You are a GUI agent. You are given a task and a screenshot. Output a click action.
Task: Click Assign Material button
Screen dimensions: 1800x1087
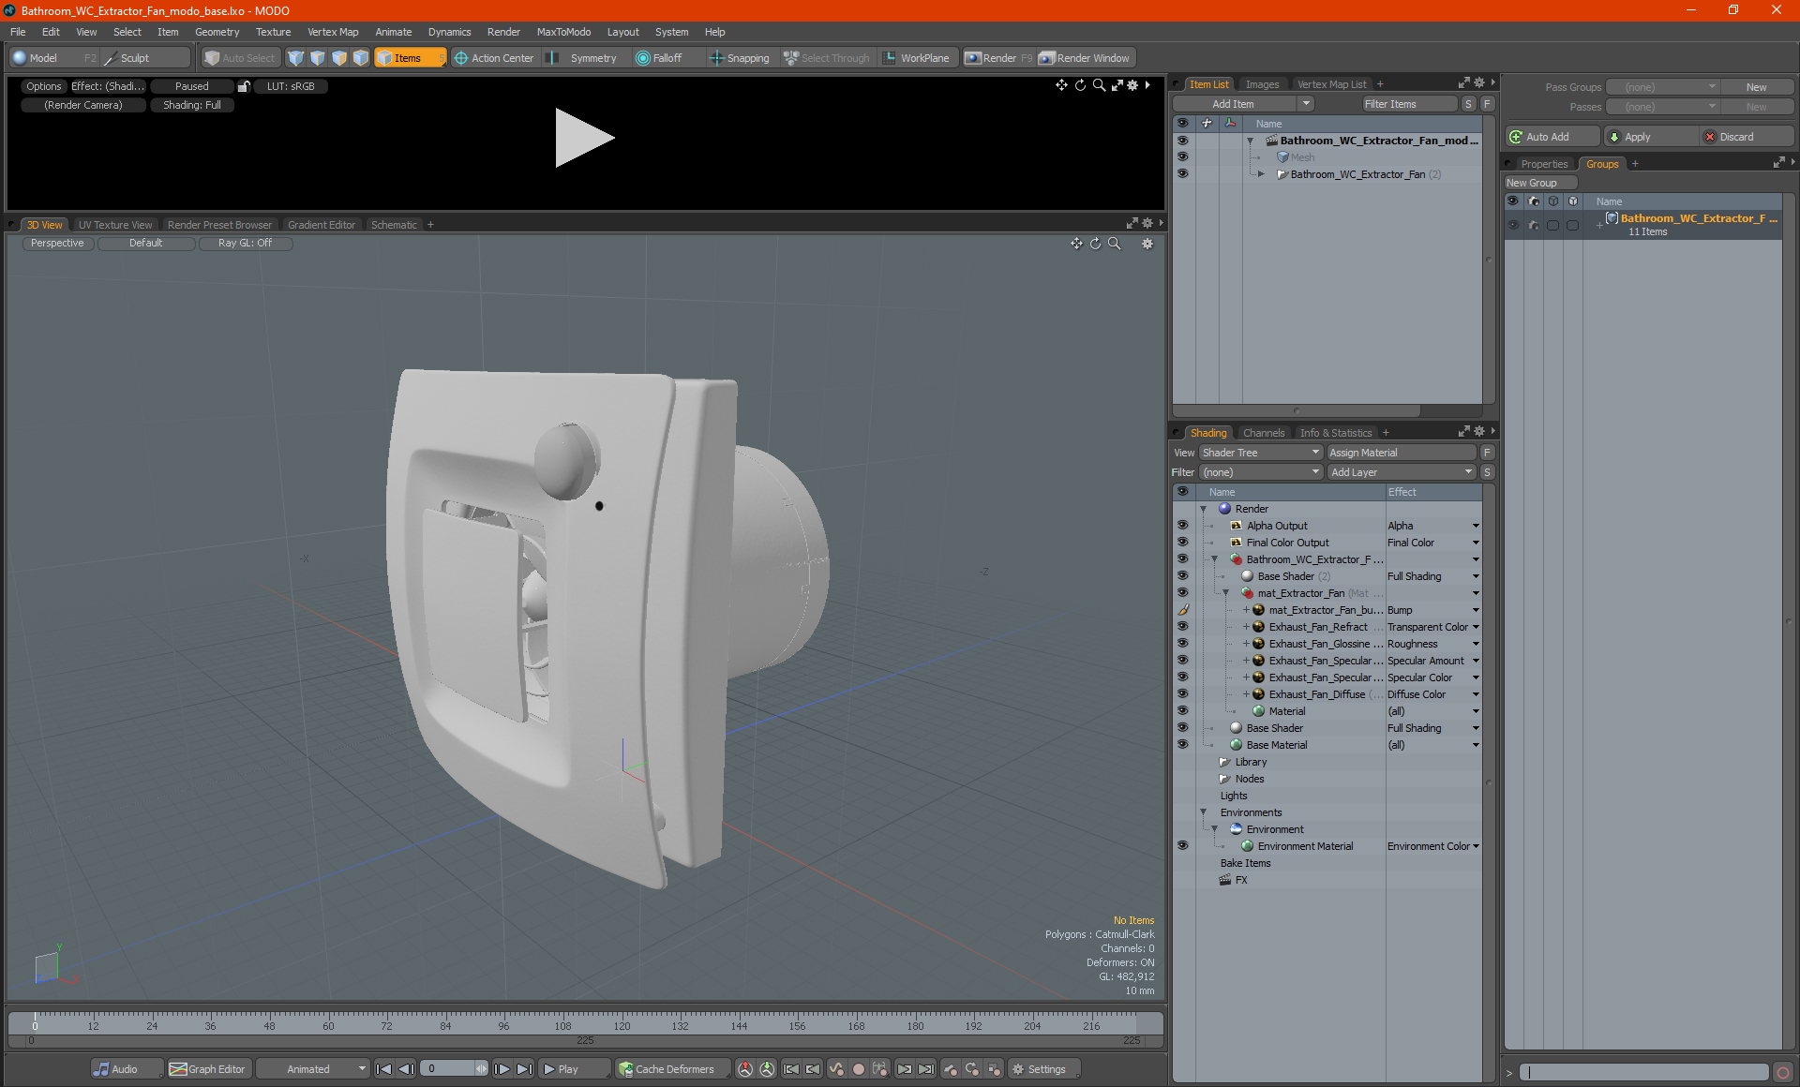1402,453
